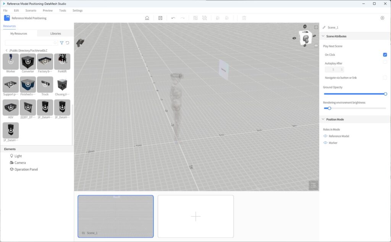This screenshot has height=242, width=391.
Task: Collapse the Scene Attributes section
Action: tap(323, 36)
